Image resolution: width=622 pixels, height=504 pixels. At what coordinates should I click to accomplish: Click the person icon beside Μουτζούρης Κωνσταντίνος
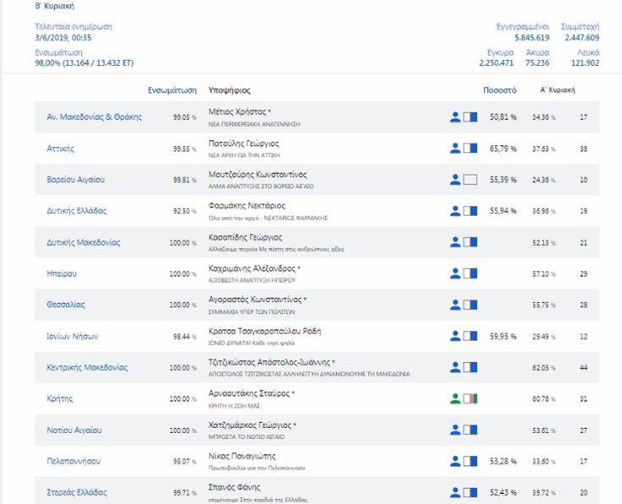coord(455,179)
